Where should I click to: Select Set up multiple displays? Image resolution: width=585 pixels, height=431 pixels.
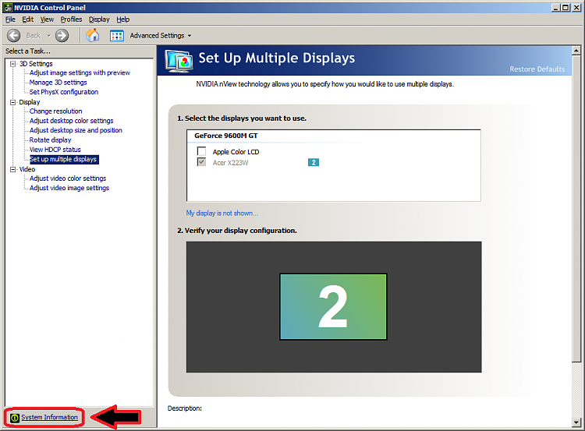click(x=63, y=159)
